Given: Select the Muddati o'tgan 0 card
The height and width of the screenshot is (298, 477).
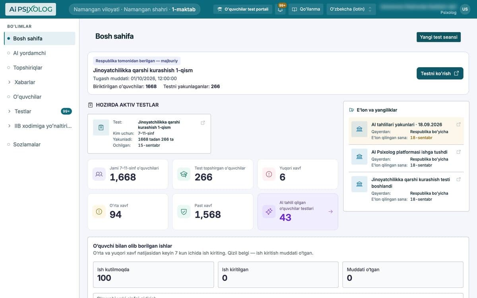Looking at the screenshot, I should pos(403,274).
